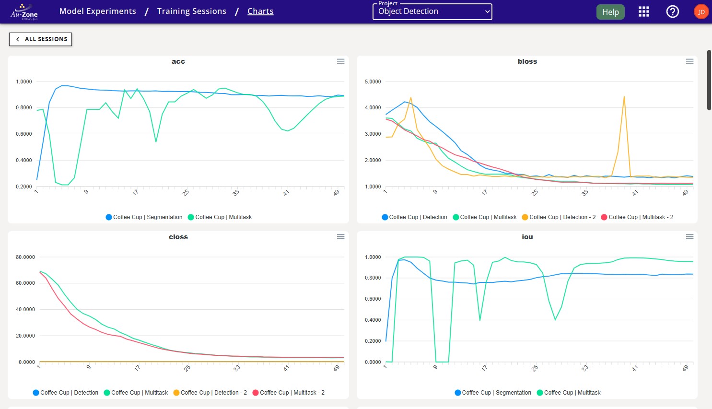This screenshot has height=409, width=712.
Task: Open the bloss chart hamburger menu
Action: (689, 61)
